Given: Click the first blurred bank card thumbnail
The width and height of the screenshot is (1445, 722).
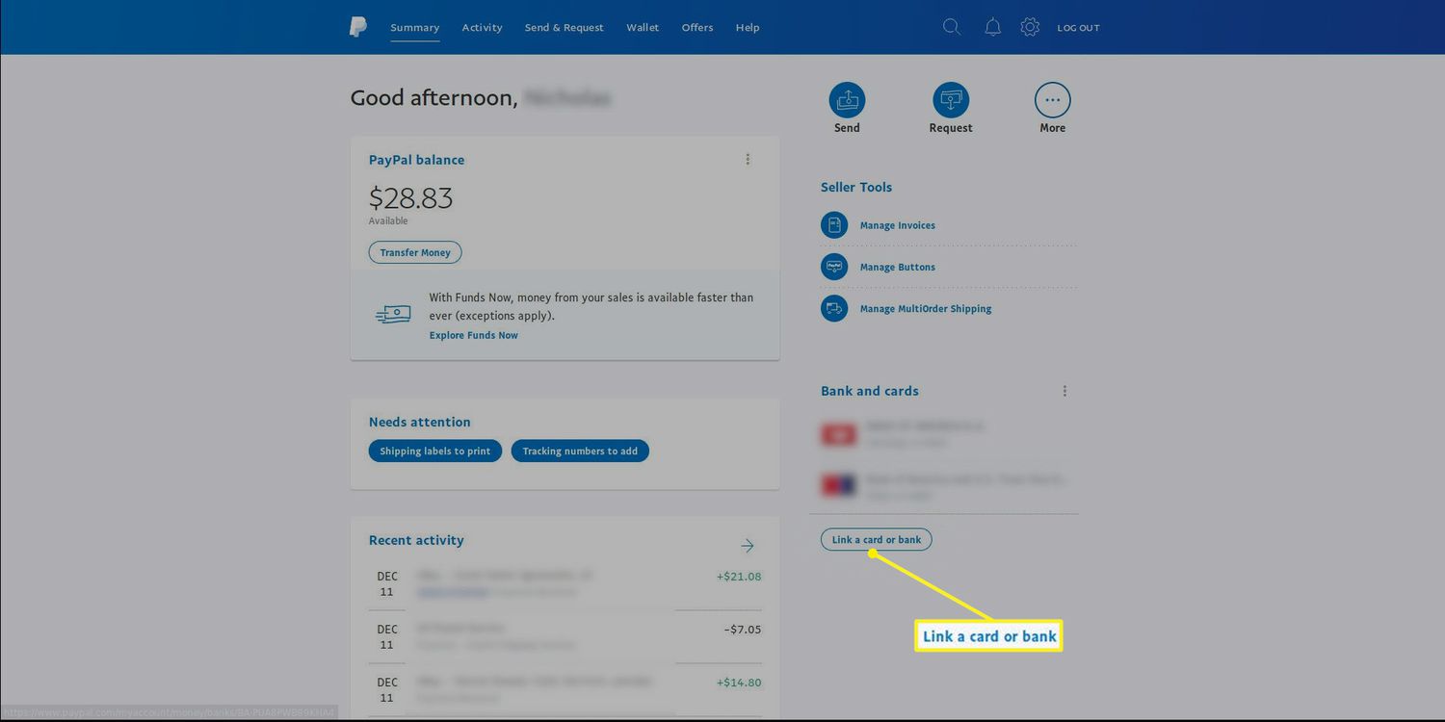Looking at the screenshot, I should click(x=838, y=434).
